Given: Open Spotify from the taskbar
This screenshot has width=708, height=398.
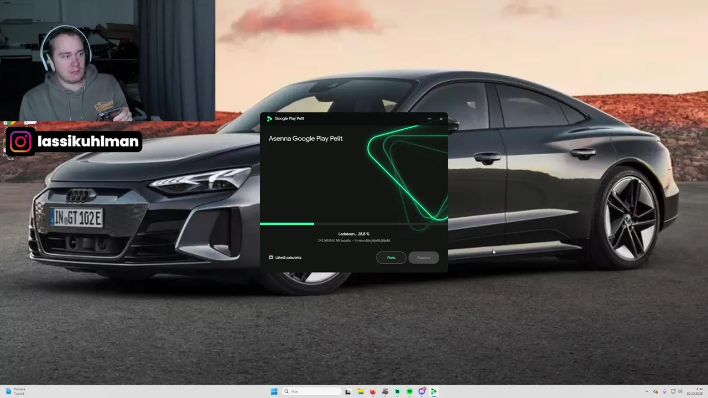Looking at the screenshot, I should (409, 391).
